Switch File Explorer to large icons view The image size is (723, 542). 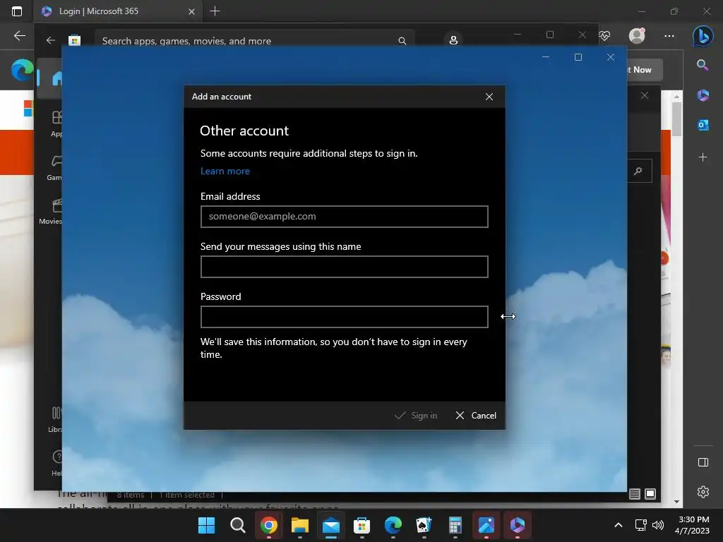click(650, 494)
